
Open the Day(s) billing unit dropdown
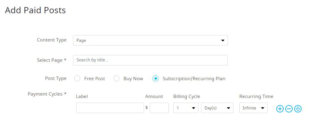(x=217, y=108)
